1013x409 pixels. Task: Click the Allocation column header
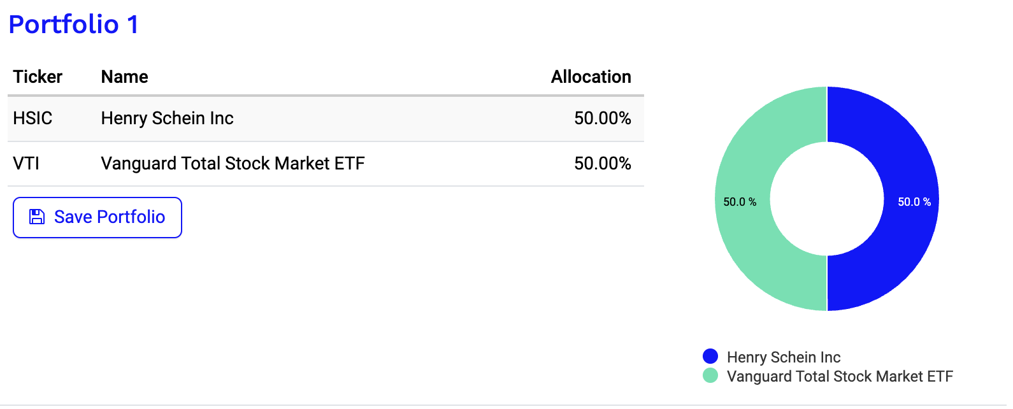[591, 77]
